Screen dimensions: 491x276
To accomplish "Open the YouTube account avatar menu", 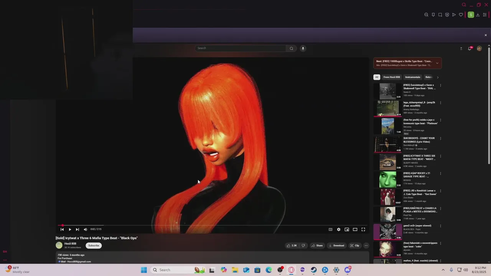I will [x=479, y=49].
